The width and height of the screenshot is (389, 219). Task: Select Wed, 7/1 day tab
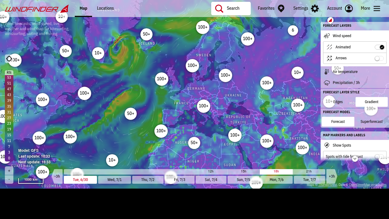click(x=115, y=180)
